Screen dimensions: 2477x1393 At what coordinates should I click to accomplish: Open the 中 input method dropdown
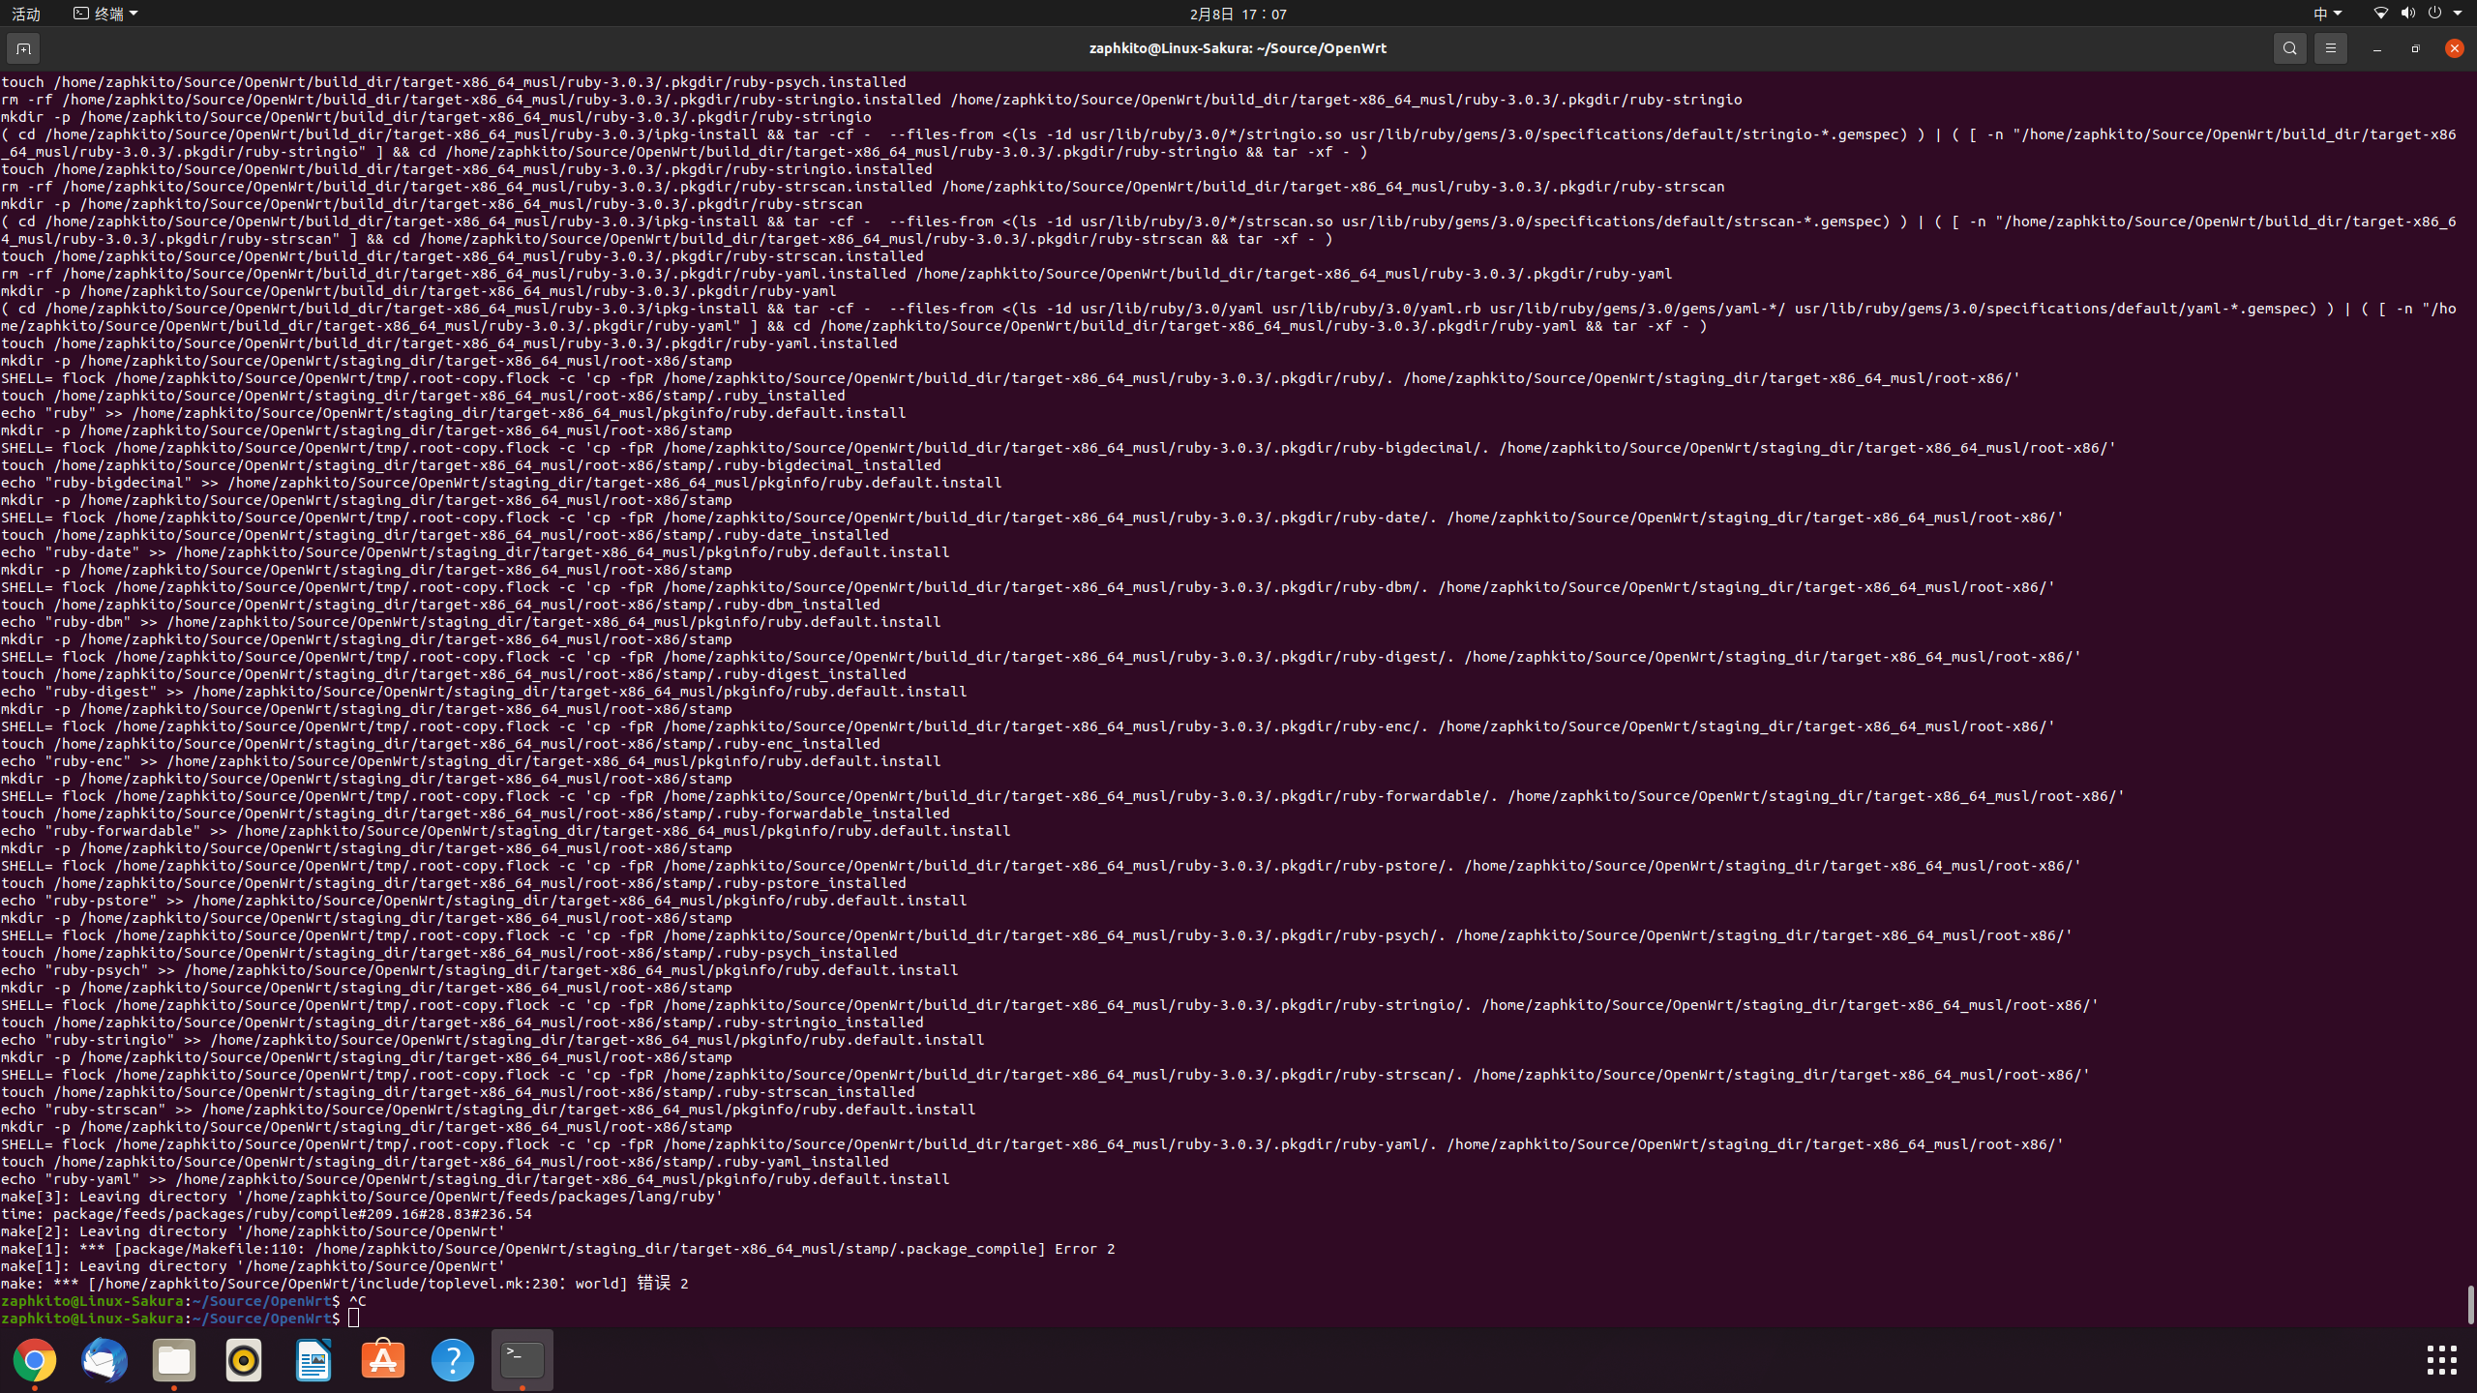coord(2326,13)
